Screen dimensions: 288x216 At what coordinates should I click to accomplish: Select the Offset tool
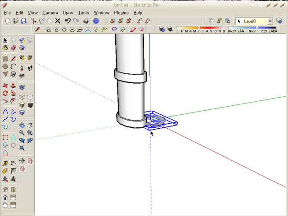13,101
